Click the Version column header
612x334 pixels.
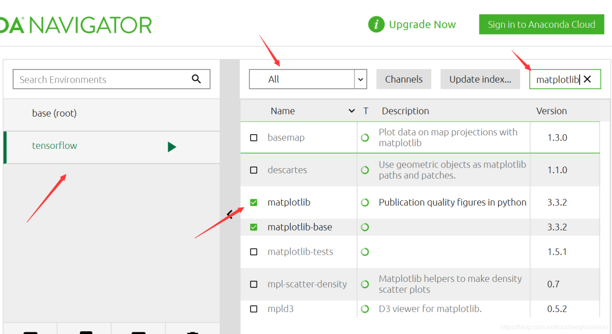551,111
